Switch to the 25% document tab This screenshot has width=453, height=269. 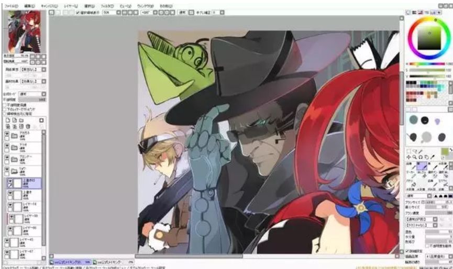[114, 262]
